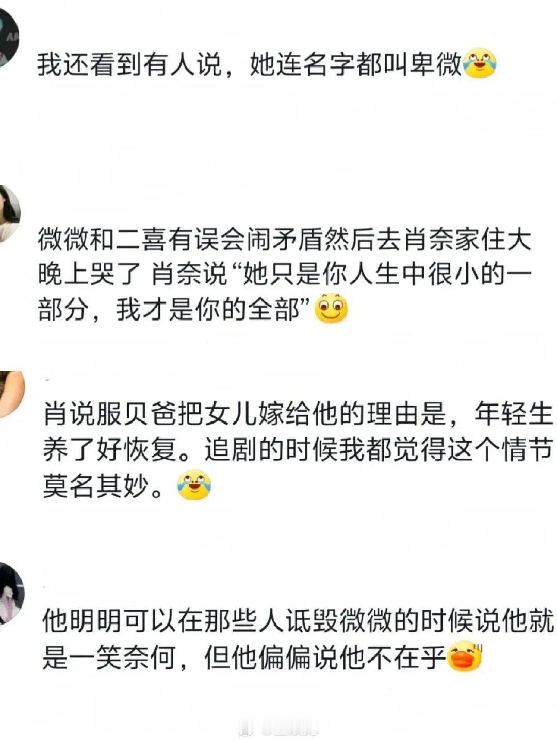Select the comment starting with 肖说服贝爸
Image resolution: width=557 pixels, height=742 pixels.
point(298,450)
